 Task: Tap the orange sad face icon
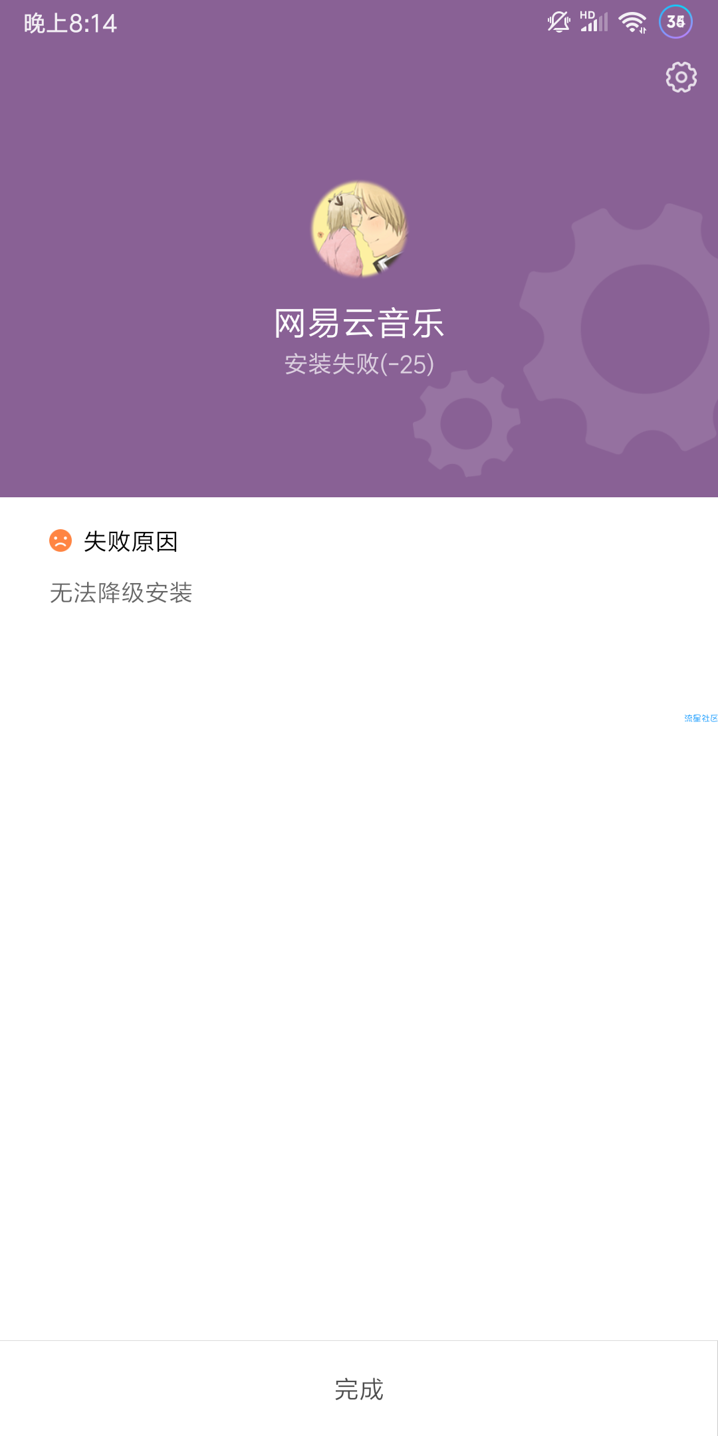[60, 540]
